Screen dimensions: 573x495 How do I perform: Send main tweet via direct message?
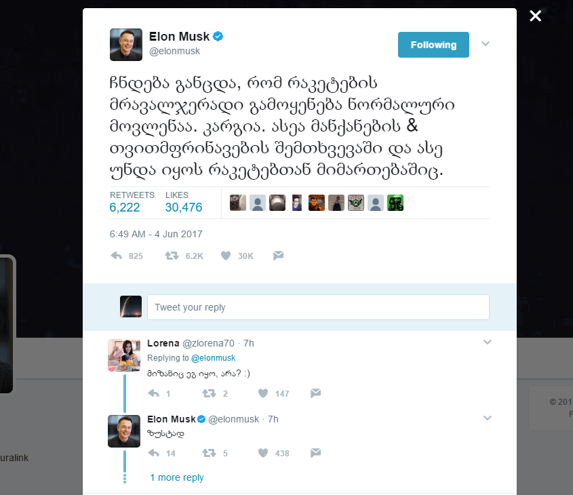coord(278,256)
